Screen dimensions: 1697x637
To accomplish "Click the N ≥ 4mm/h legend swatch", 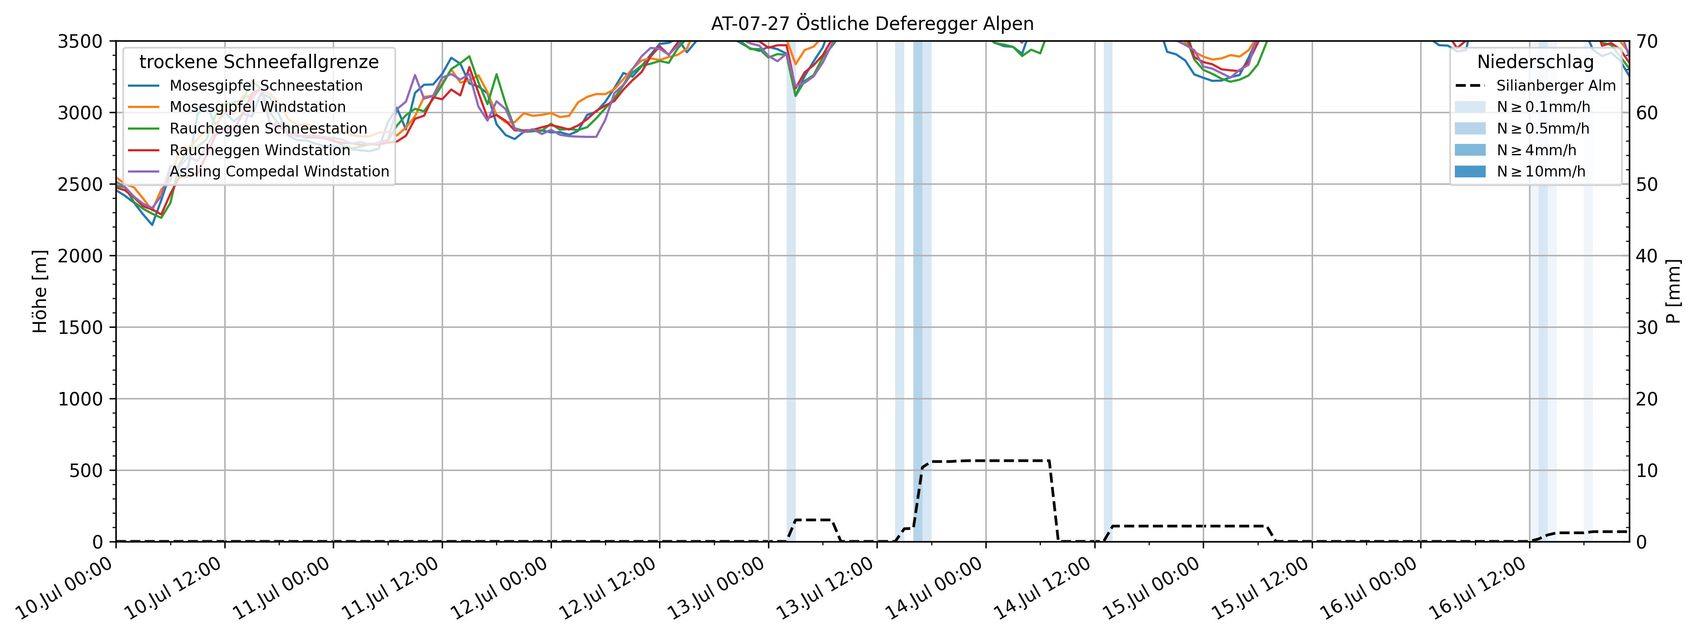I will tap(1470, 150).
